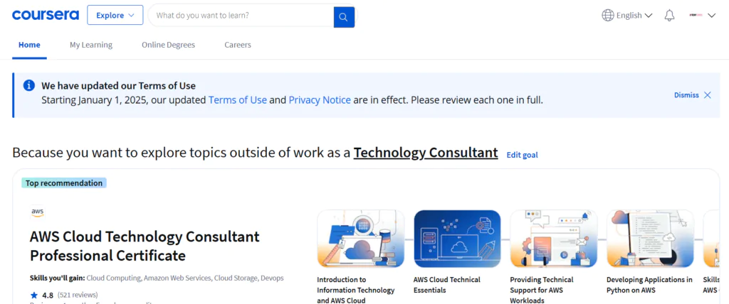729x304 pixels.
Task: Open Developing Applications in Python thumbnail
Action: (x=651, y=239)
